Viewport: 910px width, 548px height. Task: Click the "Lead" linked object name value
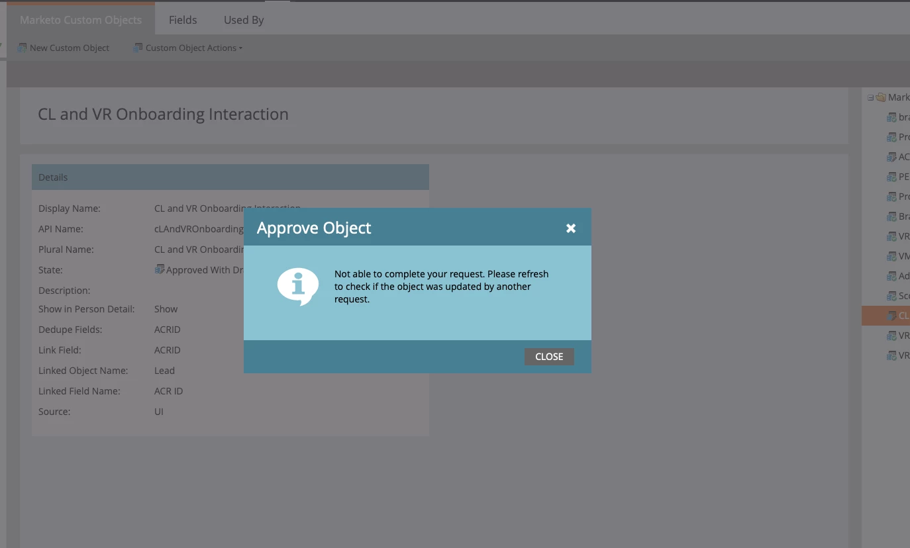[164, 371]
